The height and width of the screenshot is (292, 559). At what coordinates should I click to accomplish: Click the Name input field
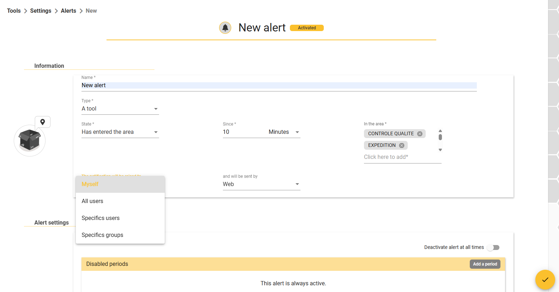pyautogui.click(x=279, y=85)
